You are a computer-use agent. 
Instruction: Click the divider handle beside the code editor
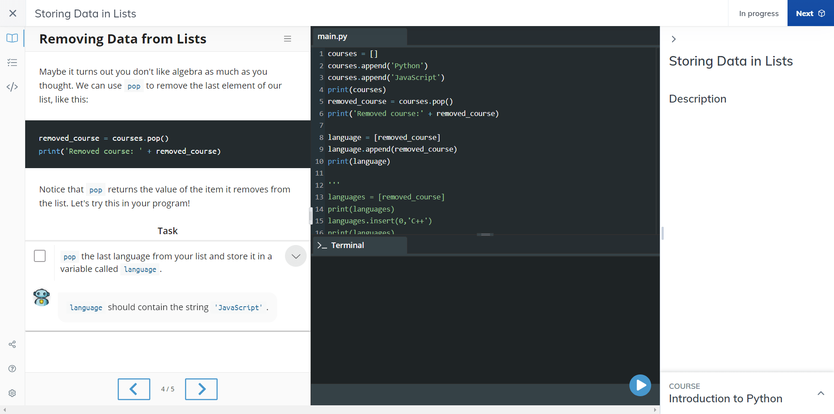click(311, 216)
